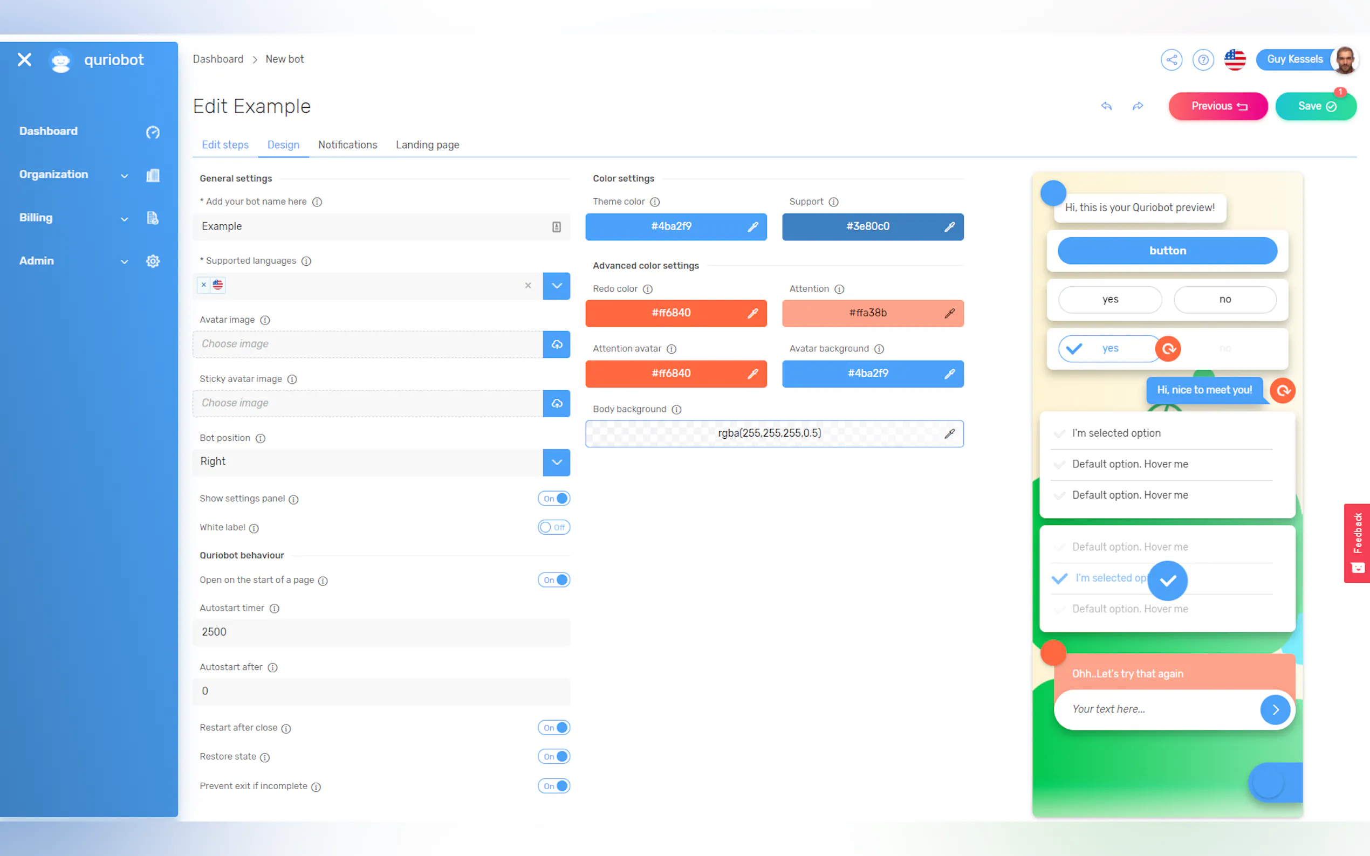The height and width of the screenshot is (856, 1370).
Task: Switch to the Notifications tab
Action: 347,145
